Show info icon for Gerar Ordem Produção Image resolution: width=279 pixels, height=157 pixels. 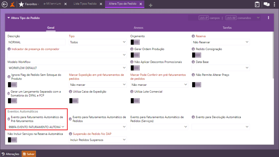click(132, 49)
